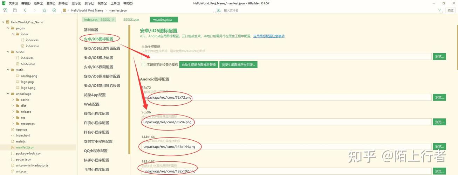Close the index.css | SSSSS tab
The image size is (458, 175).
(113, 20)
